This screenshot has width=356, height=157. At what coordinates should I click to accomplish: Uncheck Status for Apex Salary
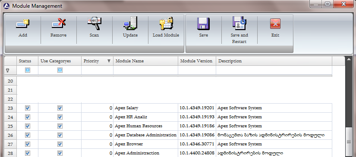point(28,108)
